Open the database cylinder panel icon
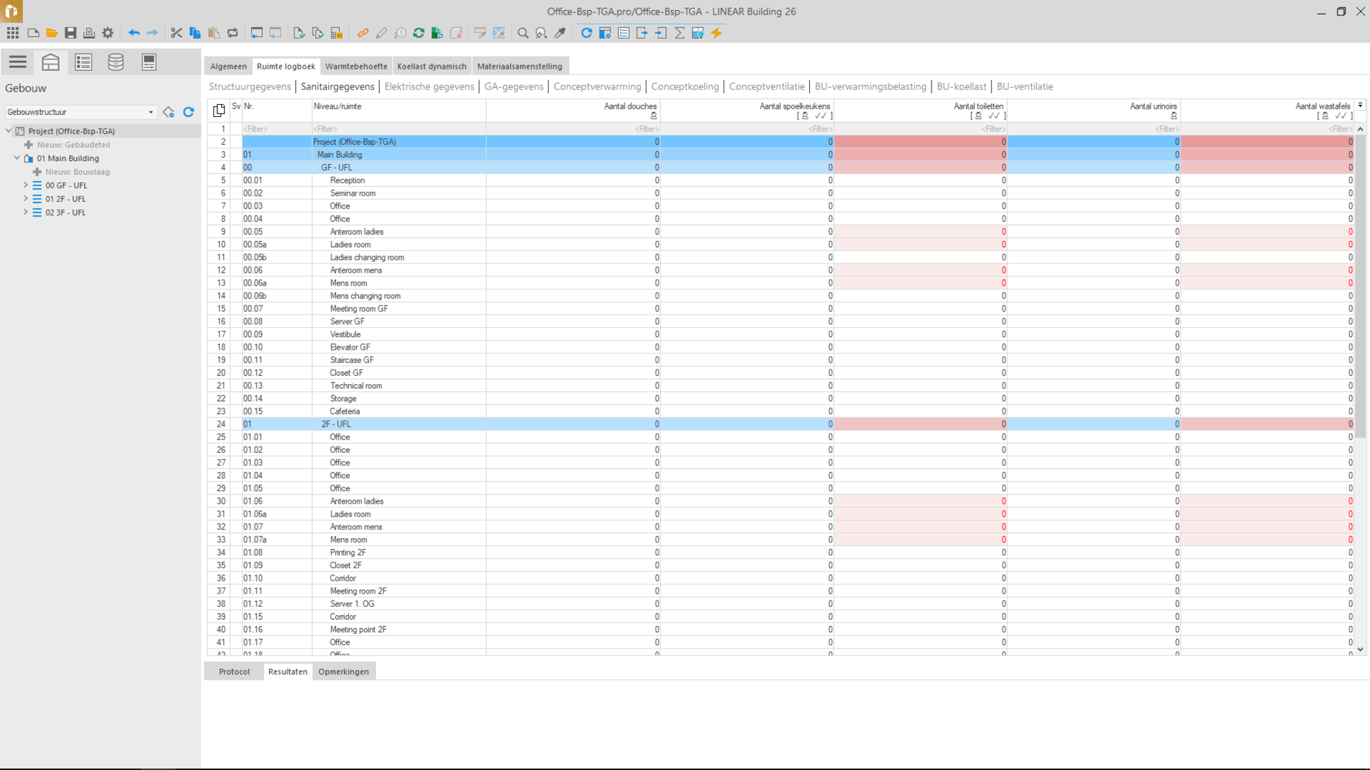 [116, 62]
